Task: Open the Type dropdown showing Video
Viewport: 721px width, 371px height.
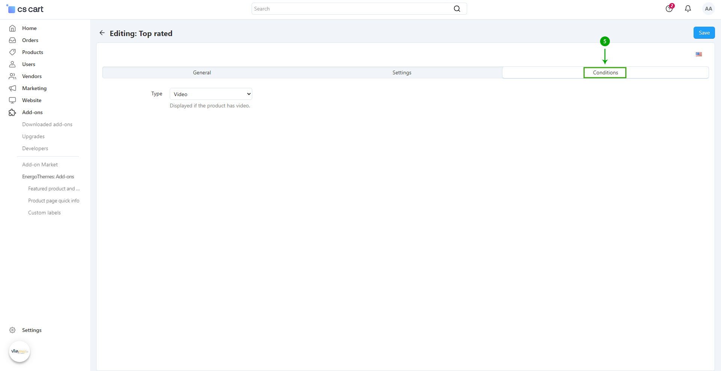Action: 211,94
